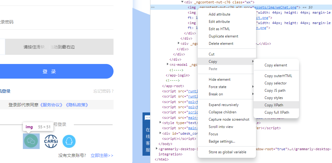Open the Break on submenu
Viewport: 332px width, 163px height.
(227, 94)
